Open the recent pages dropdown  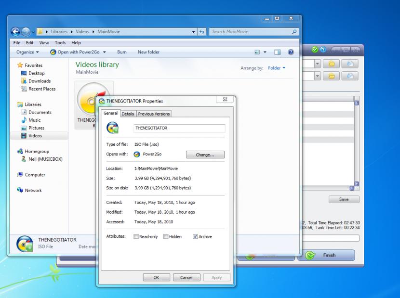[x=33, y=32]
